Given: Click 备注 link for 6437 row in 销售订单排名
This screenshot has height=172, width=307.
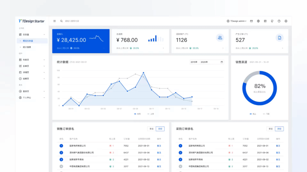Looking at the screenshot, I should (x=159, y=153).
